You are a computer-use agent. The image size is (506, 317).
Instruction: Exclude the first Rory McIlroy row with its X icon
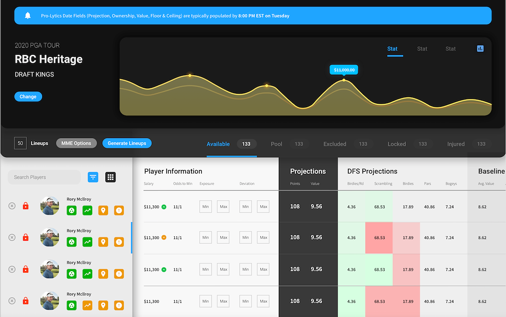pos(12,206)
